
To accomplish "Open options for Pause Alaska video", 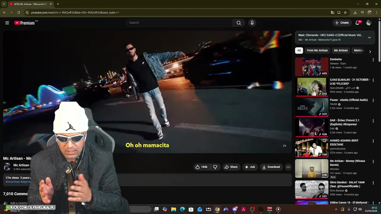I will [x=373, y=100].
